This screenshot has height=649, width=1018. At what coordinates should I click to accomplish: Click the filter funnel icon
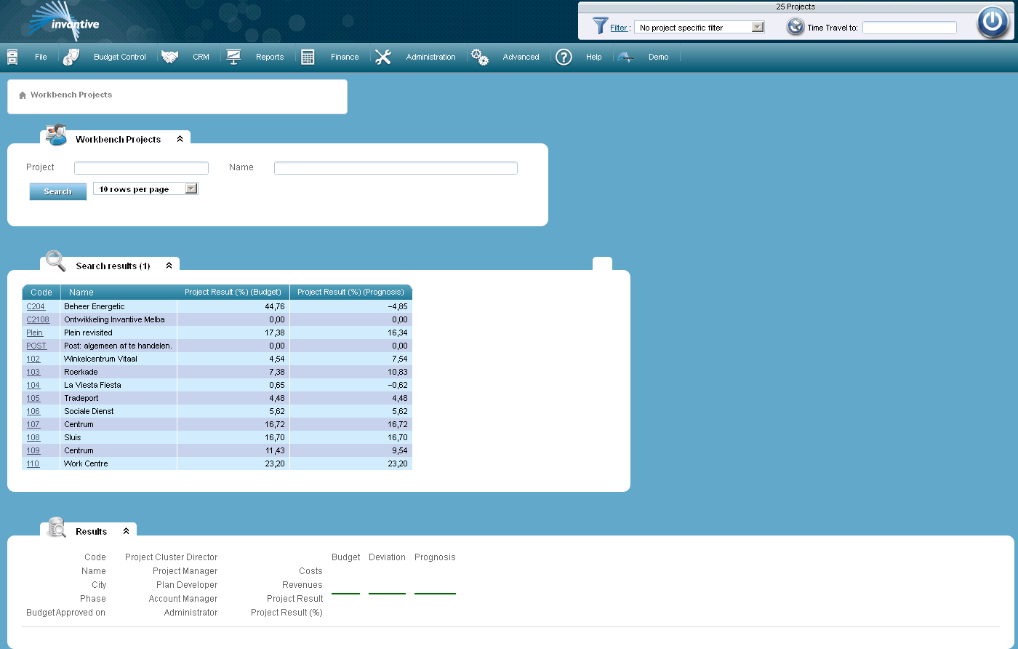pos(600,27)
